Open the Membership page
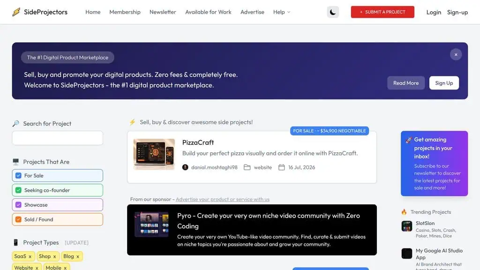Screen dimensions: 480x270 tap(125, 12)
